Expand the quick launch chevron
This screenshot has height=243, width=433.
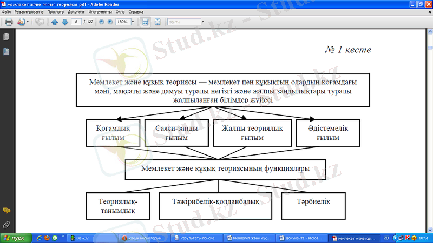(63, 237)
